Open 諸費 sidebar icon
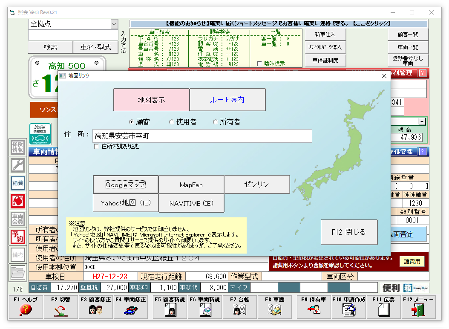 coord(18,183)
